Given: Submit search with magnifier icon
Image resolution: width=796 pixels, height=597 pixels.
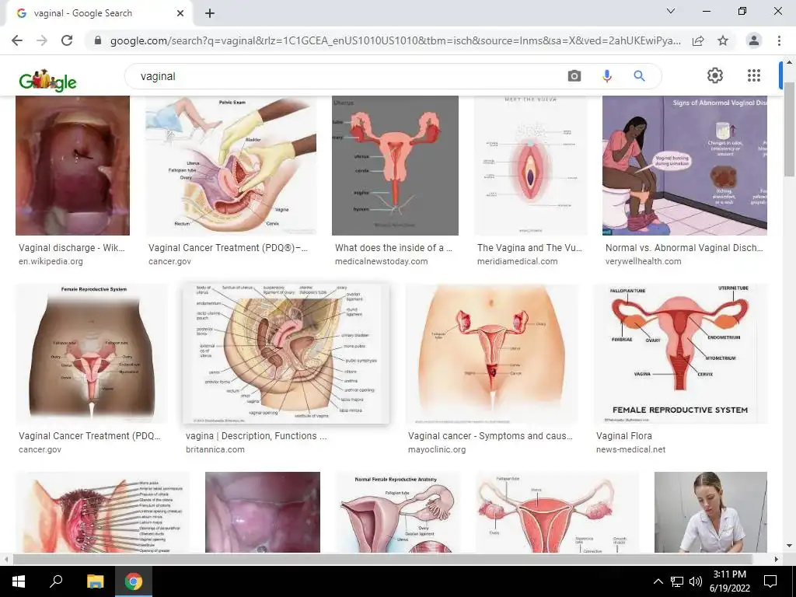Looking at the screenshot, I should click(x=639, y=76).
